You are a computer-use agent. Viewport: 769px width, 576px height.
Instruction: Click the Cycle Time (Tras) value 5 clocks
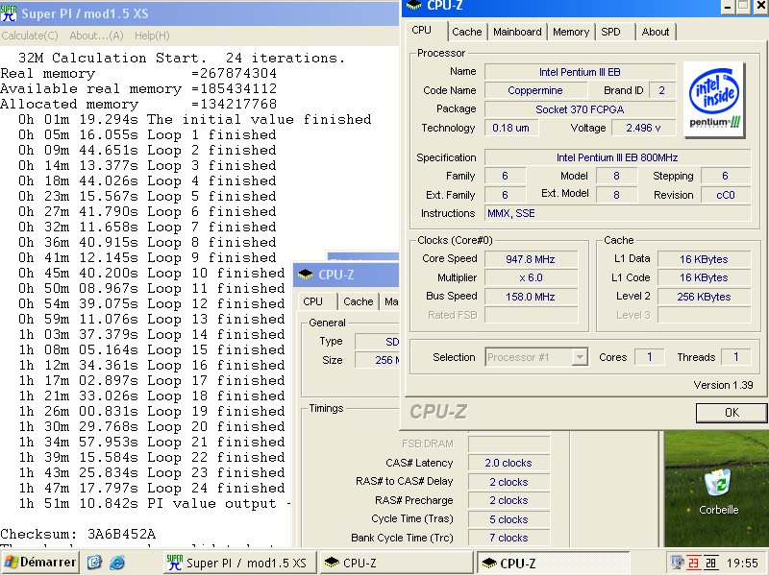tap(509, 519)
